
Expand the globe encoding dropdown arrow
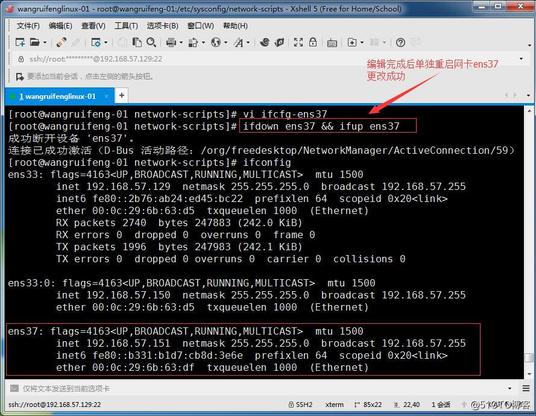[x=225, y=42]
